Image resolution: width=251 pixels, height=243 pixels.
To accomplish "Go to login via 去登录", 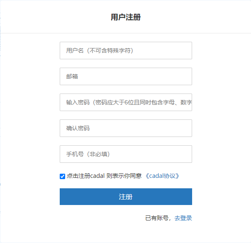I will tap(183, 218).
